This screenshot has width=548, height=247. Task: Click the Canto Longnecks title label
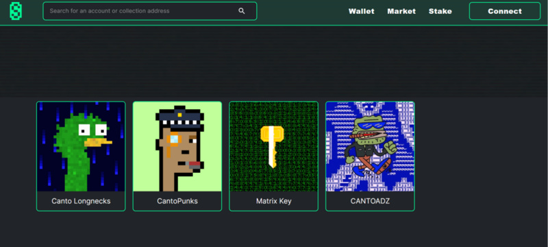tap(81, 201)
